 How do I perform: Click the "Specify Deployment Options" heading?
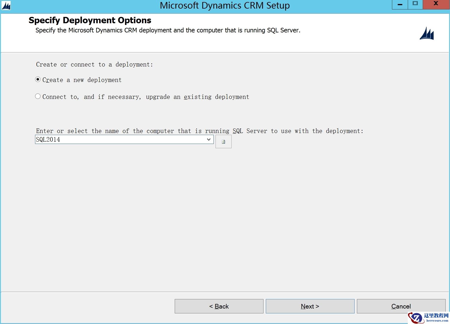pos(89,20)
